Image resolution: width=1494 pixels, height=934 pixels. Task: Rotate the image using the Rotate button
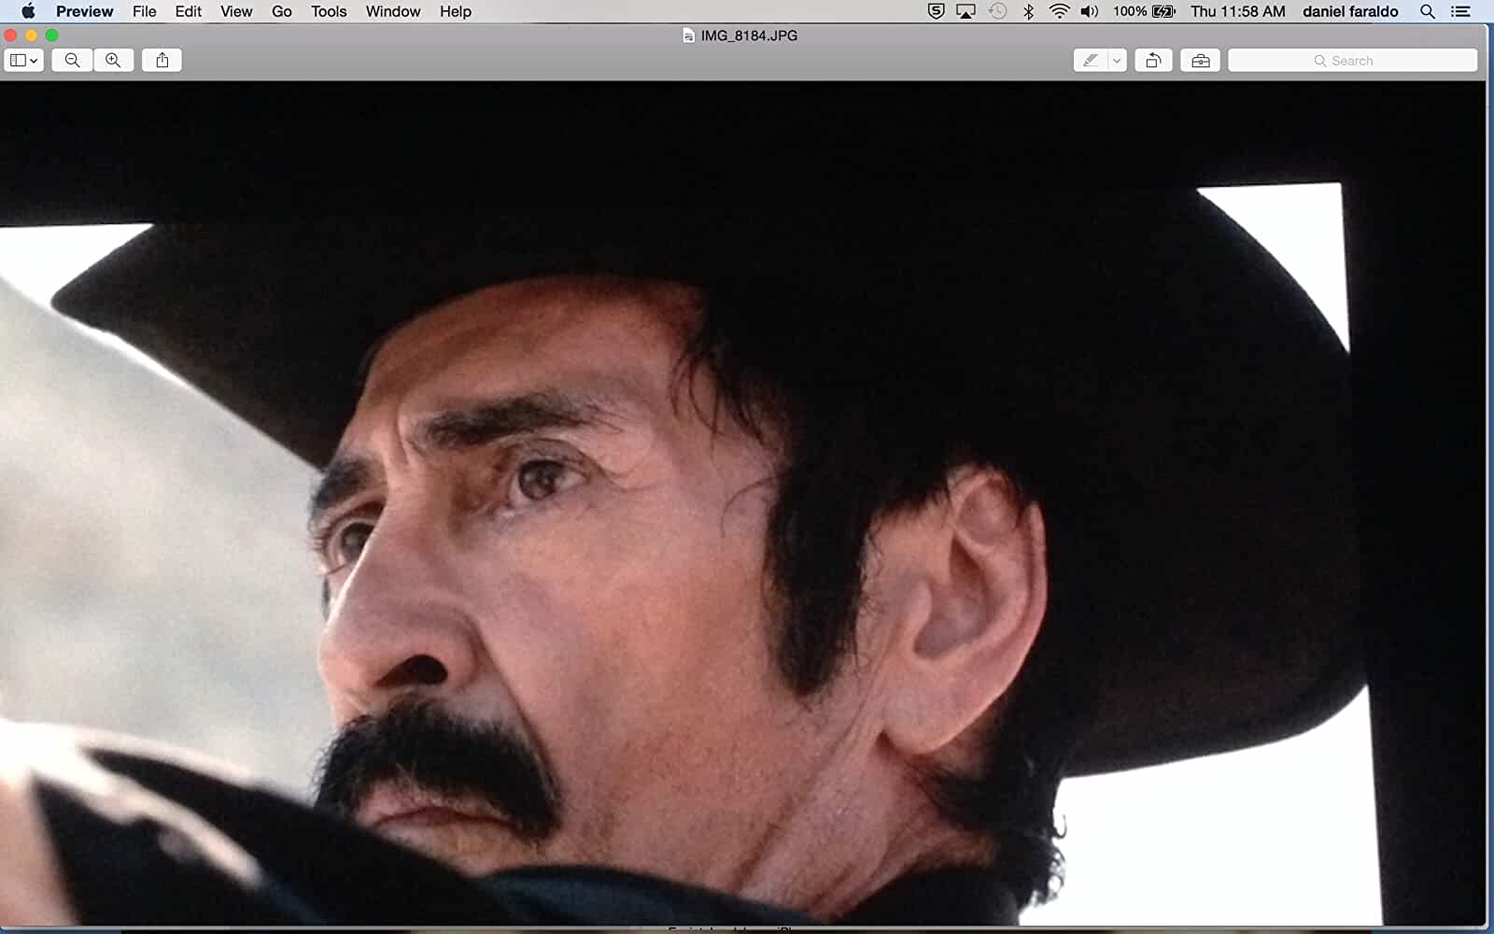coord(1153,61)
